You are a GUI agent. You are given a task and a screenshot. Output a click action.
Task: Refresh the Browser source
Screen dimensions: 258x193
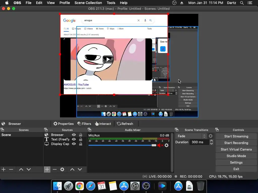pos(125,124)
